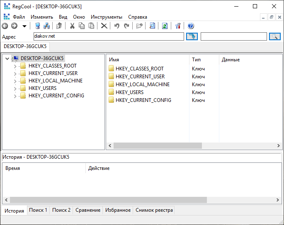Click the delete X icon in toolbar
The width and height of the screenshot is (284, 225).
click(x=104, y=26)
